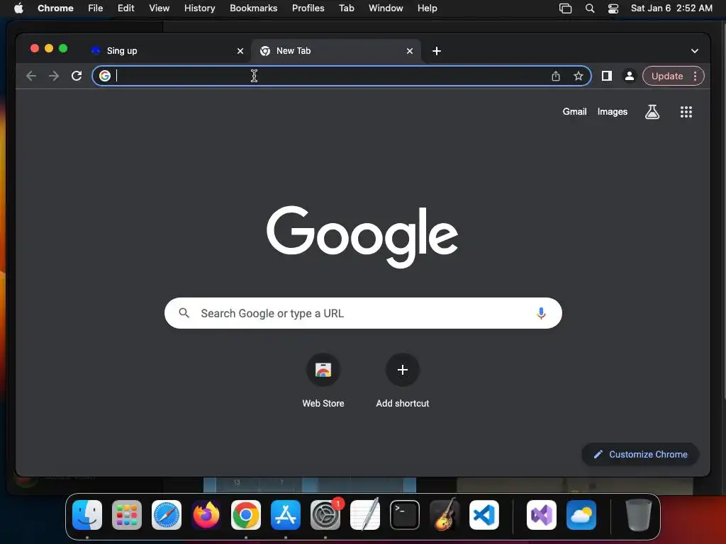Image resolution: width=726 pixels, height=544 pixels.
Task: Open the Profiles menu
Action: [308, 8]
